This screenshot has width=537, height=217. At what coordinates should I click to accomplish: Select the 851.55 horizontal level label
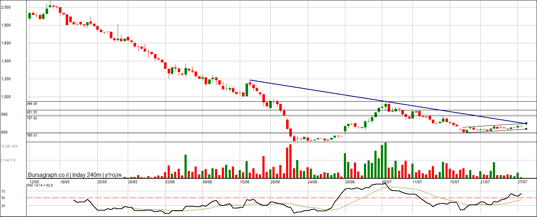[32, 112]
